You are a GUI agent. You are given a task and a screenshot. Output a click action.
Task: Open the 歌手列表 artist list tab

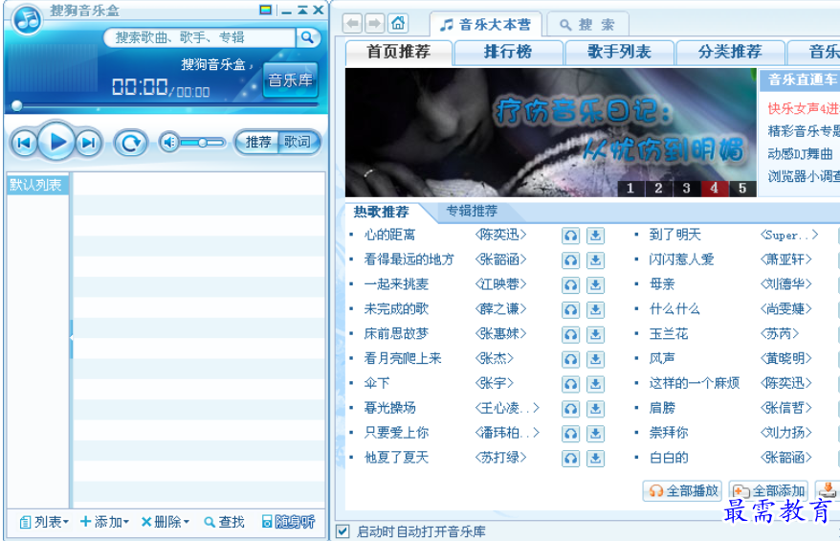pyautogui.click(x=619, y=53)
